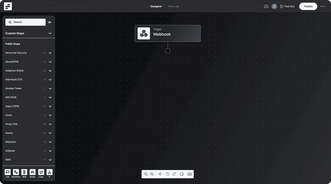Click the Search steps input field

tap(26, 22)
